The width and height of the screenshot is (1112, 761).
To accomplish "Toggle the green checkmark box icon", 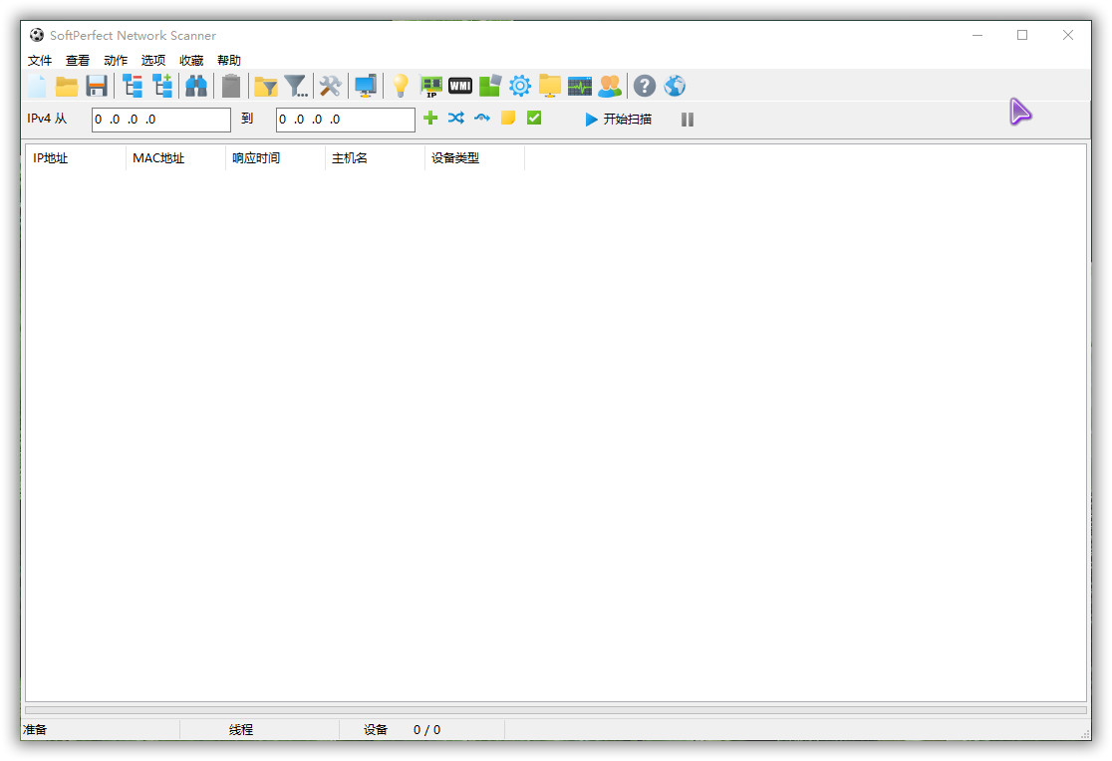I will point(534,119).
